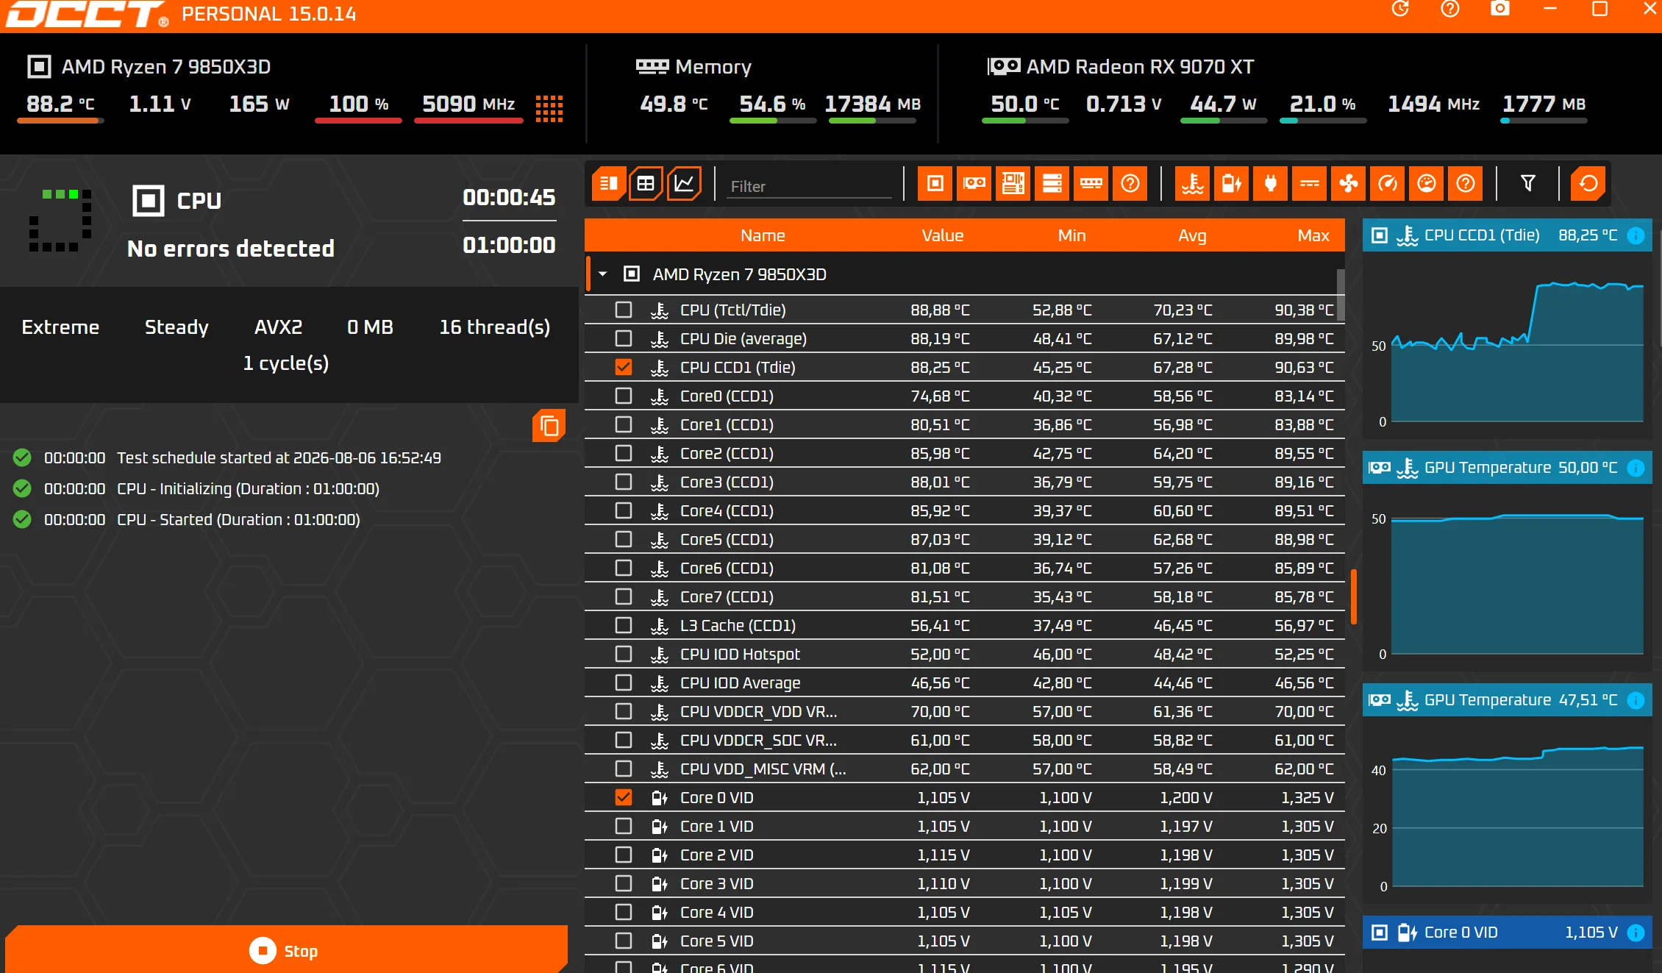Open help from the title bar question mark

click(x=1450, y=9)
